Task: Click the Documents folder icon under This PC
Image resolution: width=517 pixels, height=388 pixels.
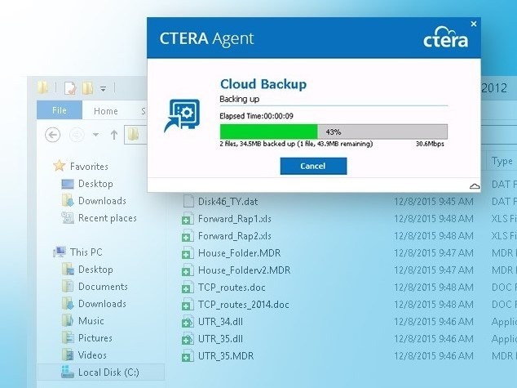Action: [x=68, y=286]
